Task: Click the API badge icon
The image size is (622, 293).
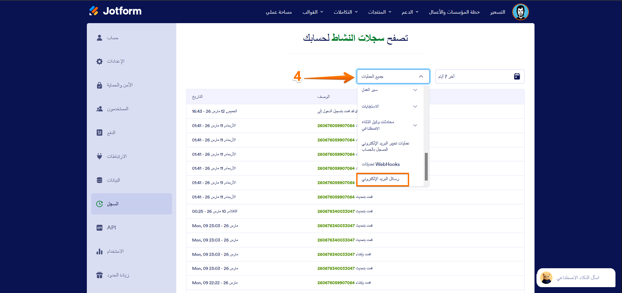Action: (x=100, y=228)
